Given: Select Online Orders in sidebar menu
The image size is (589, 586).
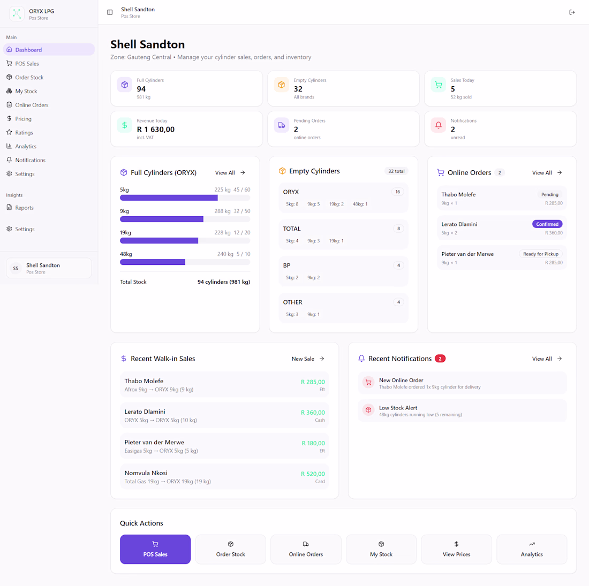Looking at the screenshot, I should click(x=49, y=105).
